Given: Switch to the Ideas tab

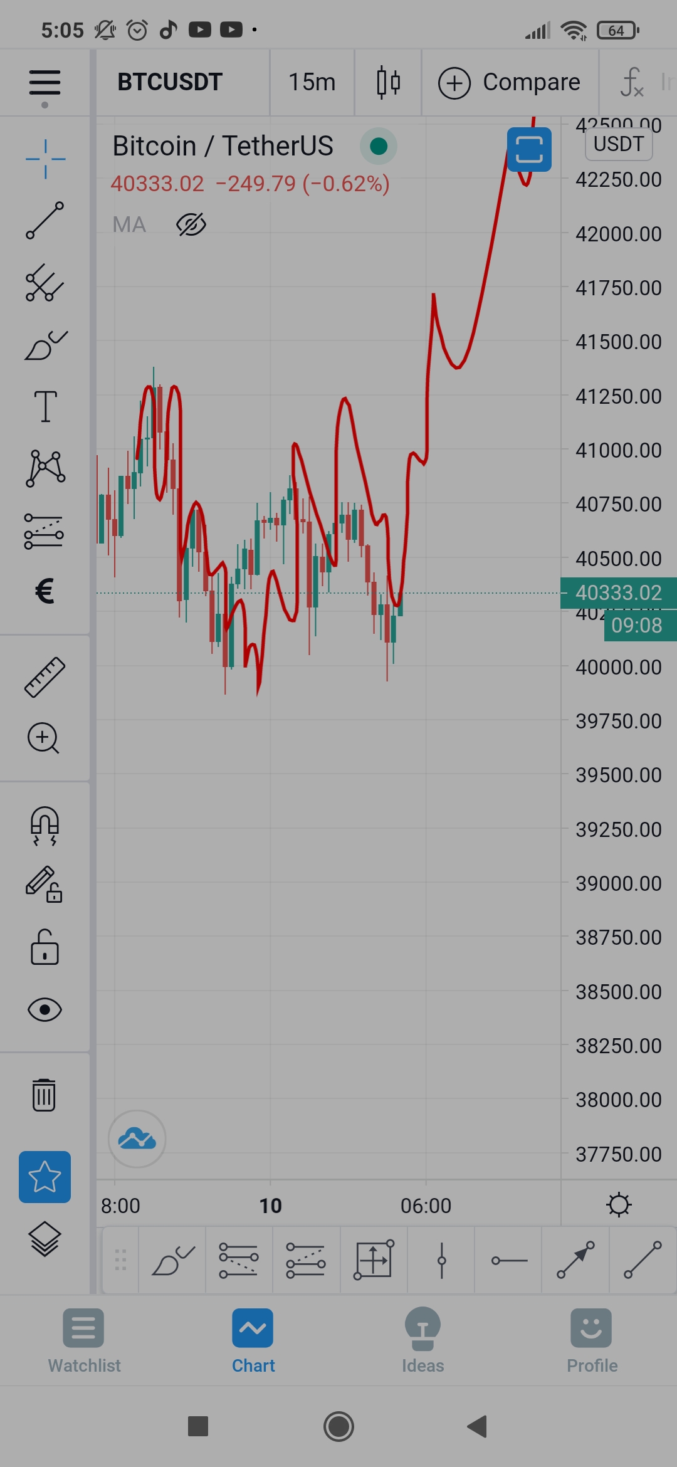Looking at the screenshot, I should 422,1341.
